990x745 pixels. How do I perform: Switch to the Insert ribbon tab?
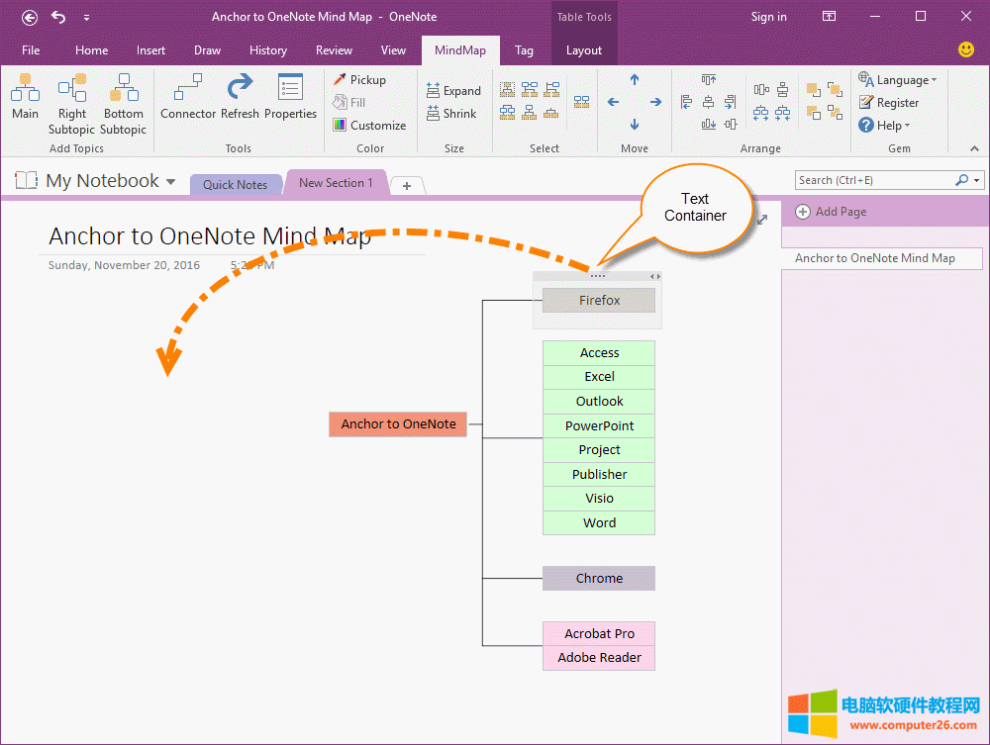coord(151,50)
